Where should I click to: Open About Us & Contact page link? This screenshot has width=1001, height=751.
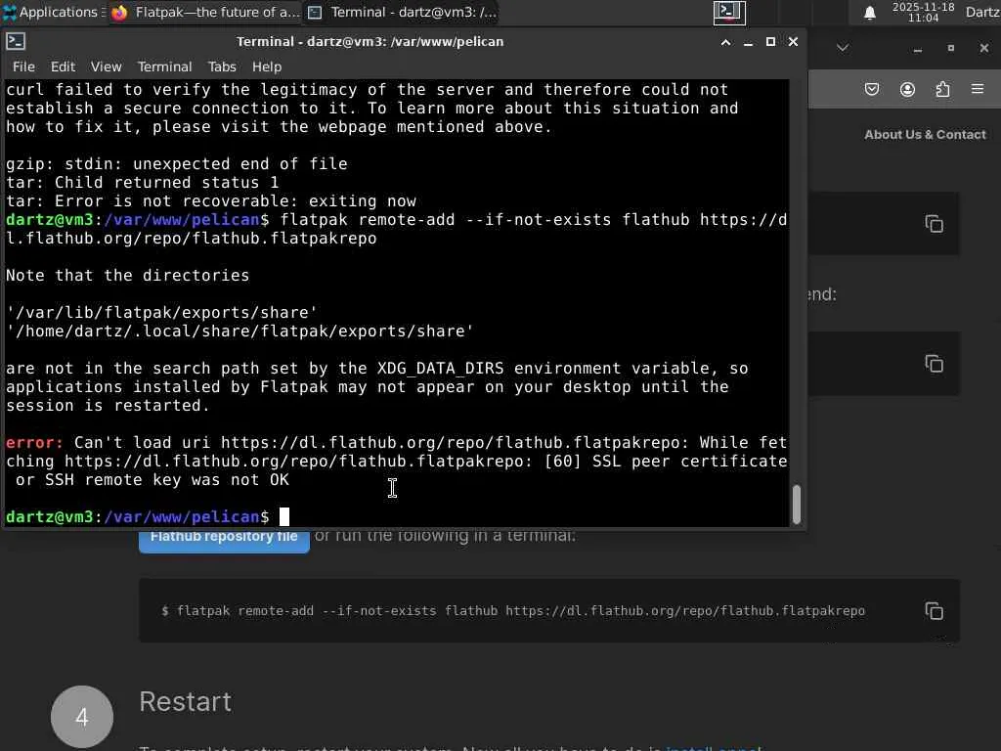tap(925, 135)
